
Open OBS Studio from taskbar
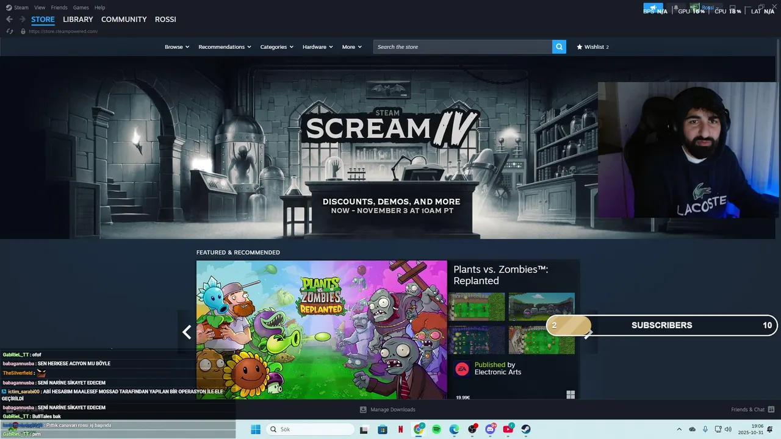pyautogui.click(x=472, y=429)
